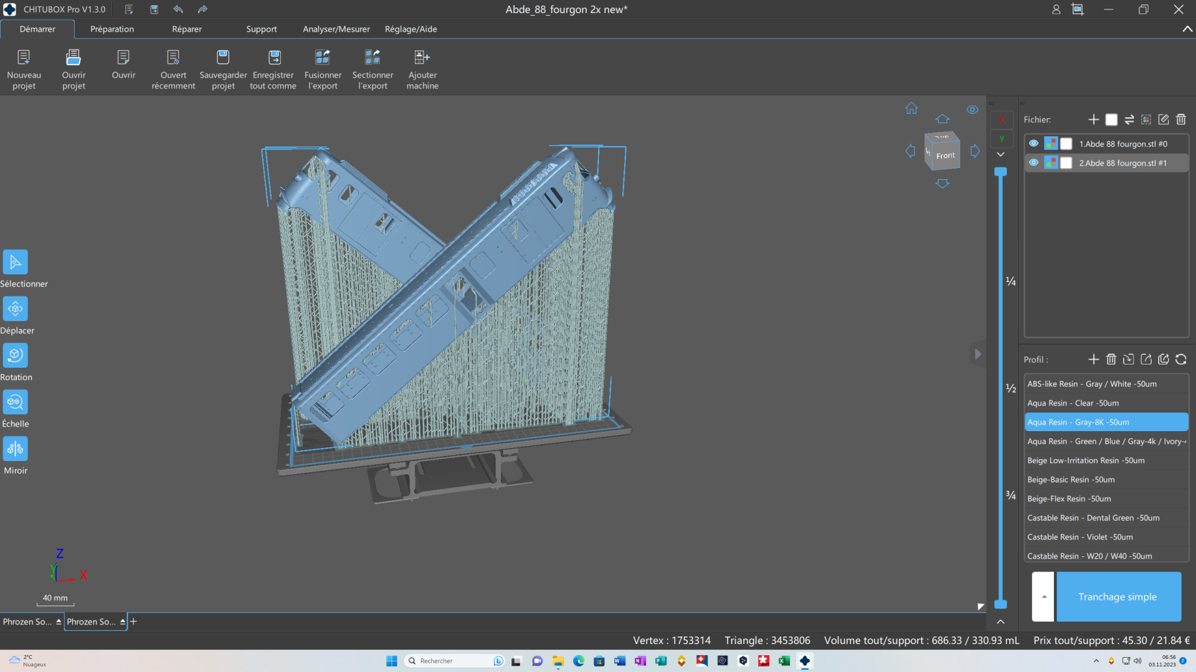Click the ½ mark on layer slider
The image size is (1196, 672).
(1010, 388)
